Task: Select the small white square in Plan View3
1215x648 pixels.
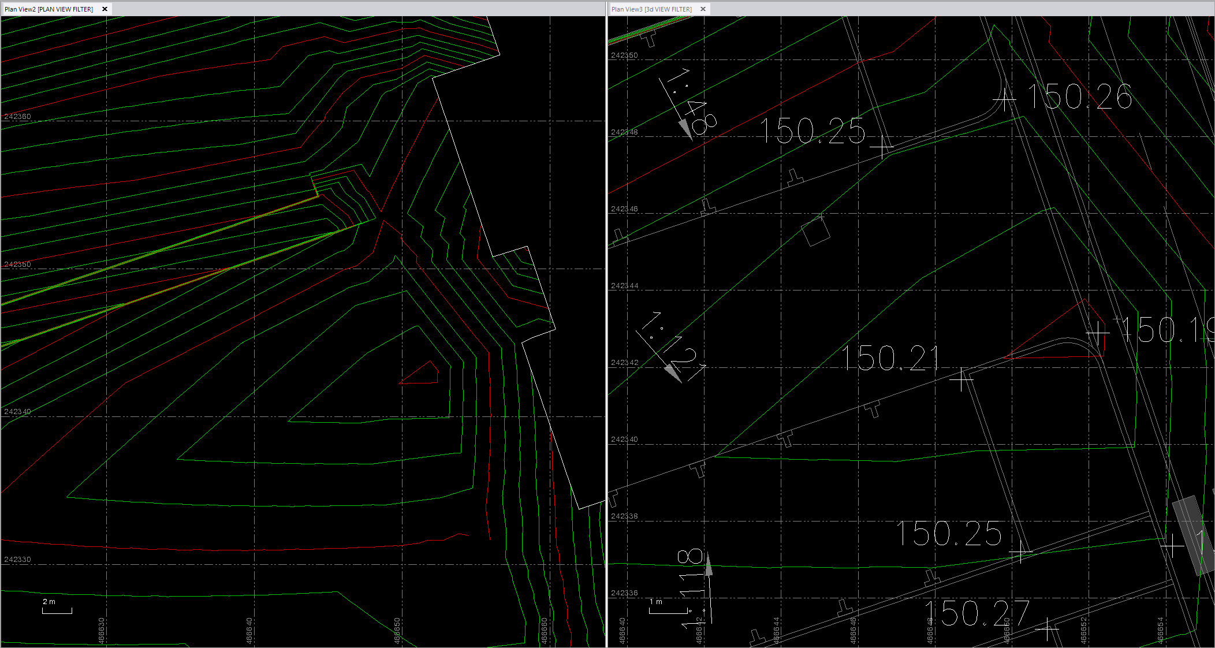Action: point(816,232)
